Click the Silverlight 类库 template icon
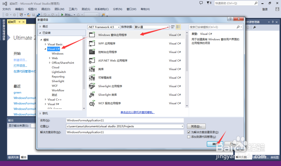Viewport: 281px width, 166px height. click(92, 94)
